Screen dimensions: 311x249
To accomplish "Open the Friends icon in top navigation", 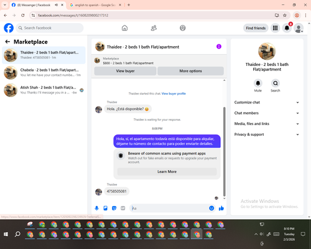I will [154, 28].
